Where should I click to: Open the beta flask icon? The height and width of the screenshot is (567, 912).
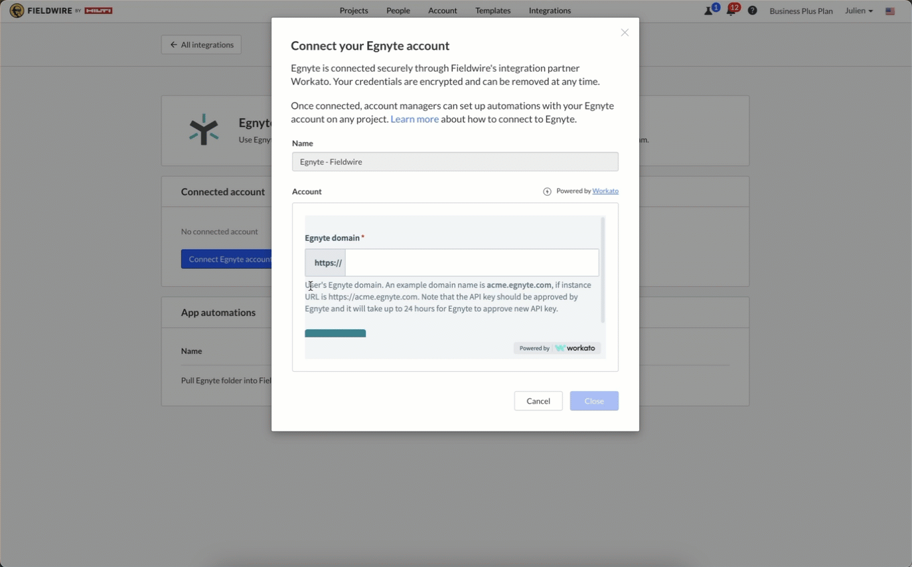pyautogui.click(x=709, y=11)
